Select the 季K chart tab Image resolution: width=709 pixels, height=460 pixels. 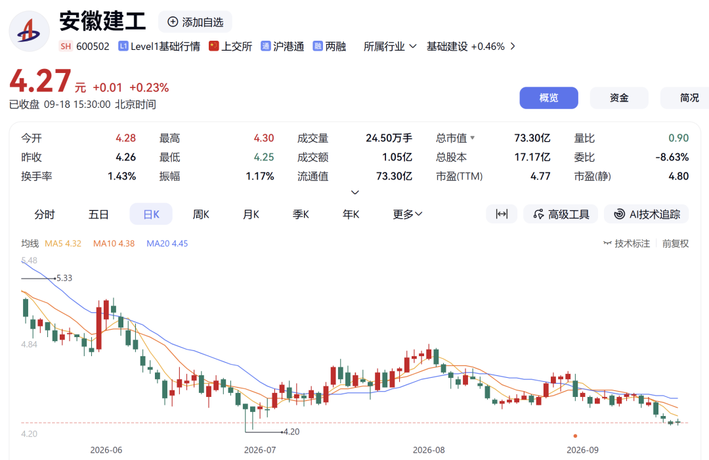301,214
